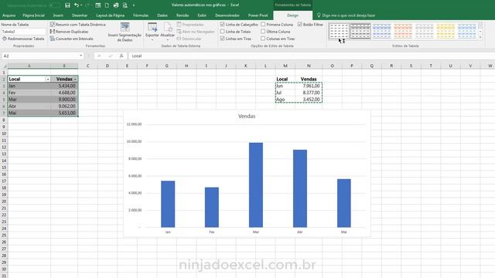Click Resumir com Tabela Dinâmica button
The image size is (495, 278).
77,24
